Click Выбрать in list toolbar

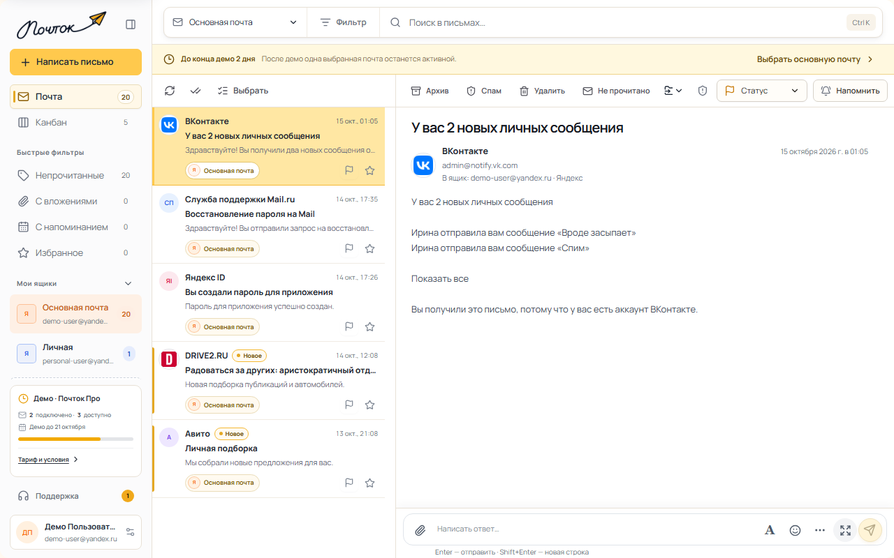(243, 91)
